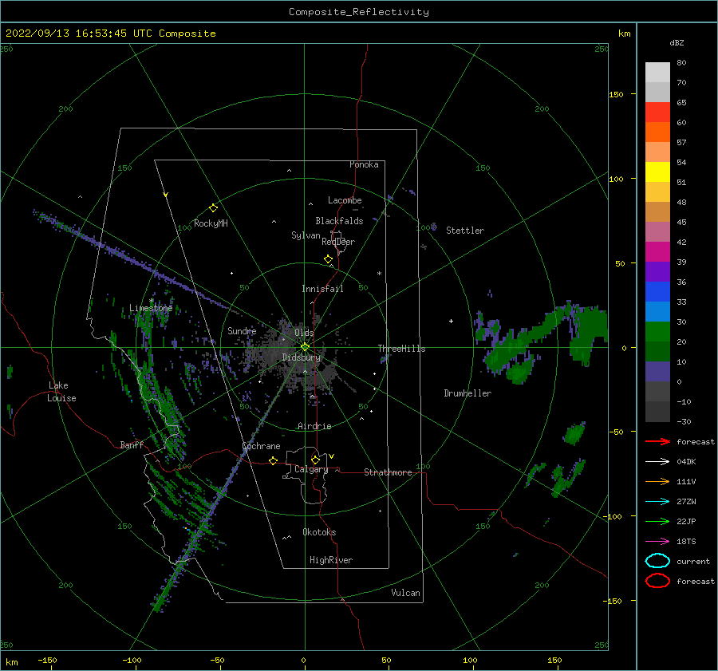This screenshot has width=718, height=671.
Task: Click the HighRiver label
Action: click(331, 560)
